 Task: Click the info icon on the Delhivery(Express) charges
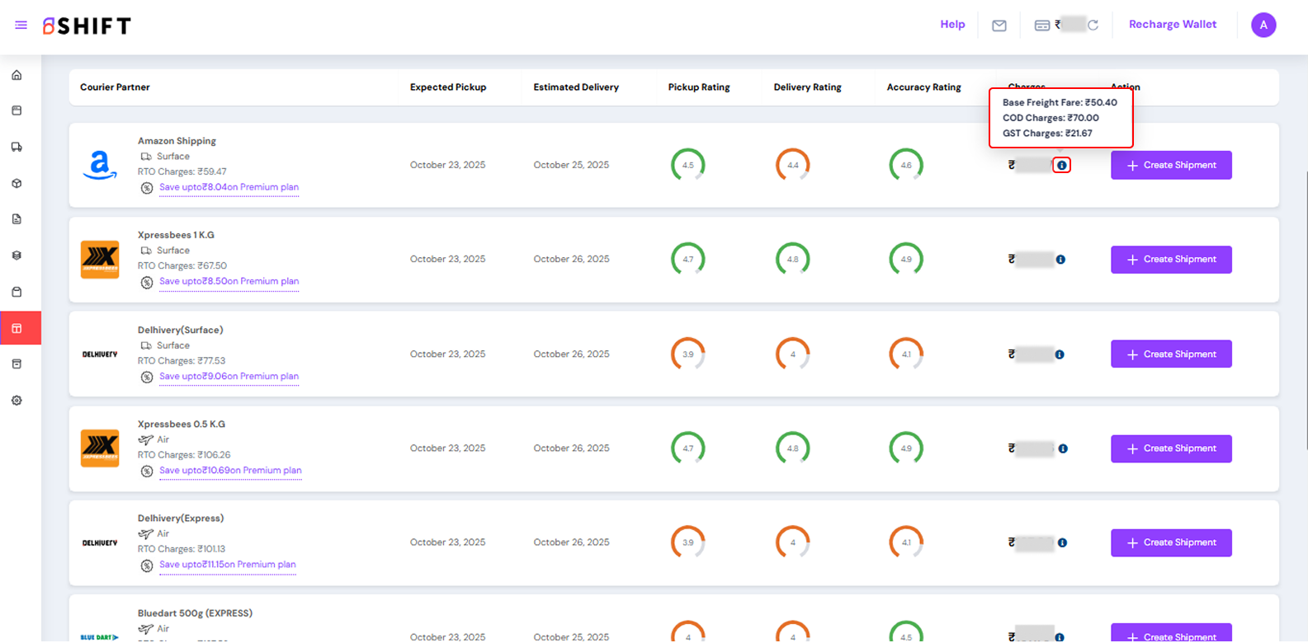[x=1062, y=543]
